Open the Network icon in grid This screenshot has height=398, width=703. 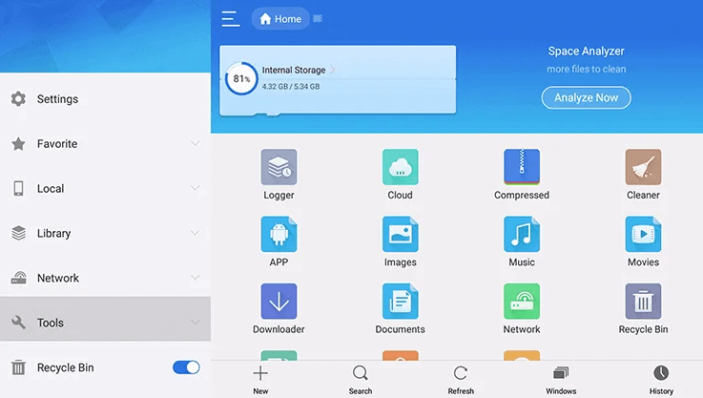pyautogui.click(x=522, y=301)
